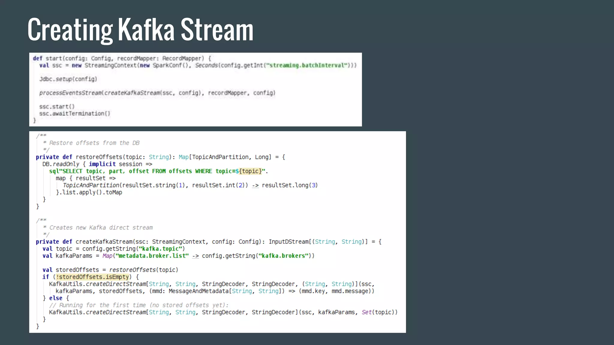The width and height of the screenshot is (614, 345).
Task: Click the 'processEventsStream(createKafkaStream' line
Action: (157, 93)
